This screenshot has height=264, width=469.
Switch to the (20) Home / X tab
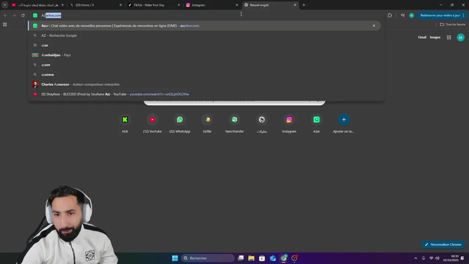coord(96,5)
